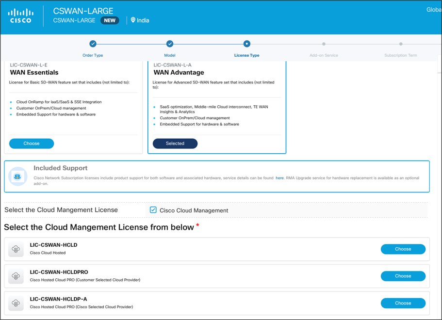Click the Order Type step checkmark circle
This screenshot has width=442, height=320.
[93, 44]
